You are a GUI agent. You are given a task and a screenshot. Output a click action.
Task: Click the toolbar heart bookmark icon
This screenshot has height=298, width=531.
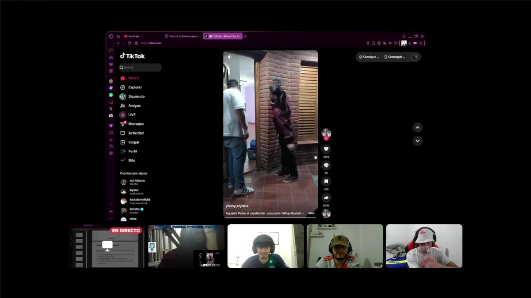396,43
